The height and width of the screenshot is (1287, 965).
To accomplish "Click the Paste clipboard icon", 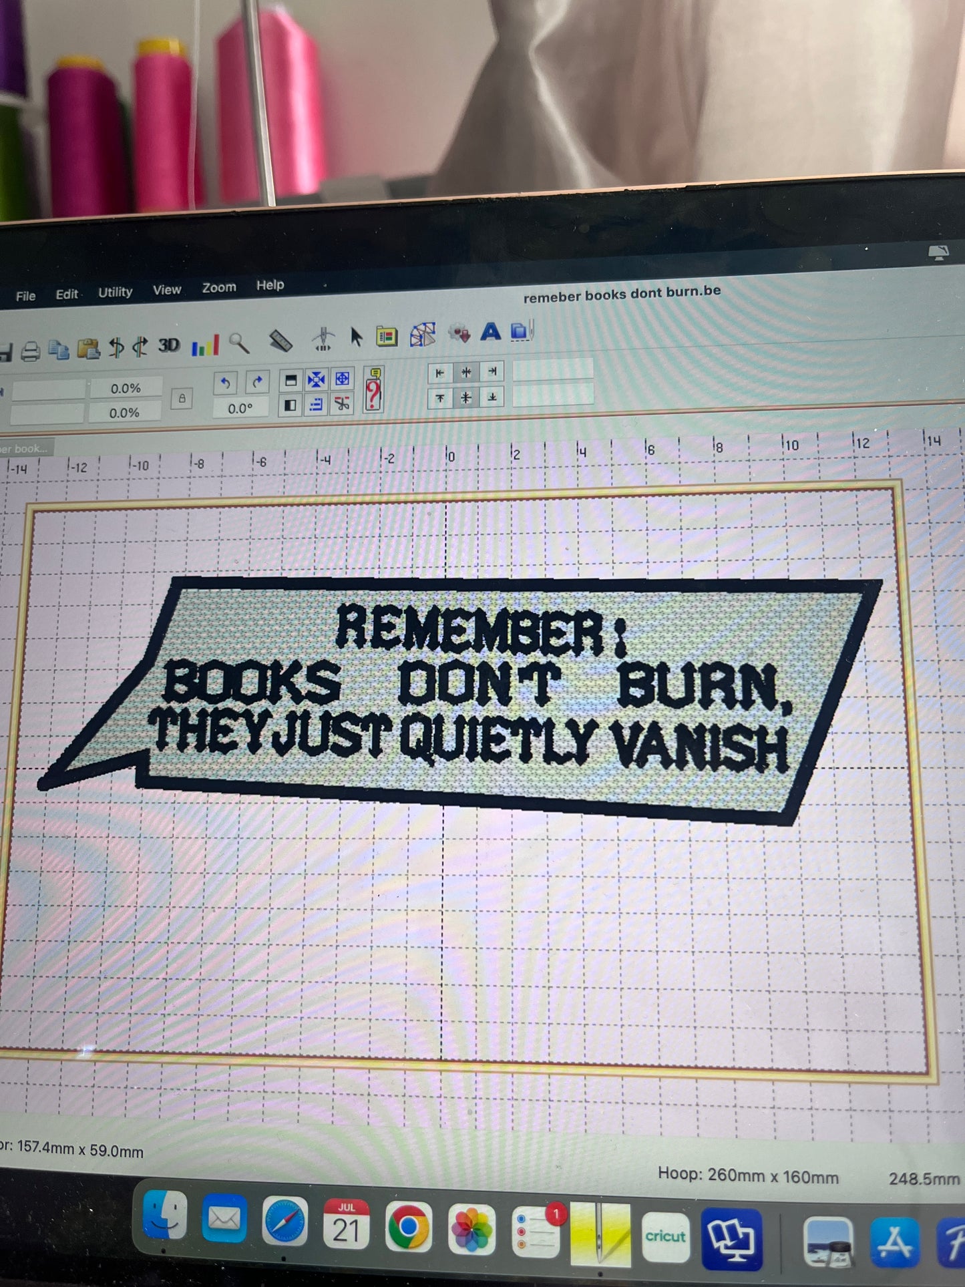I will tap(88, 349).
